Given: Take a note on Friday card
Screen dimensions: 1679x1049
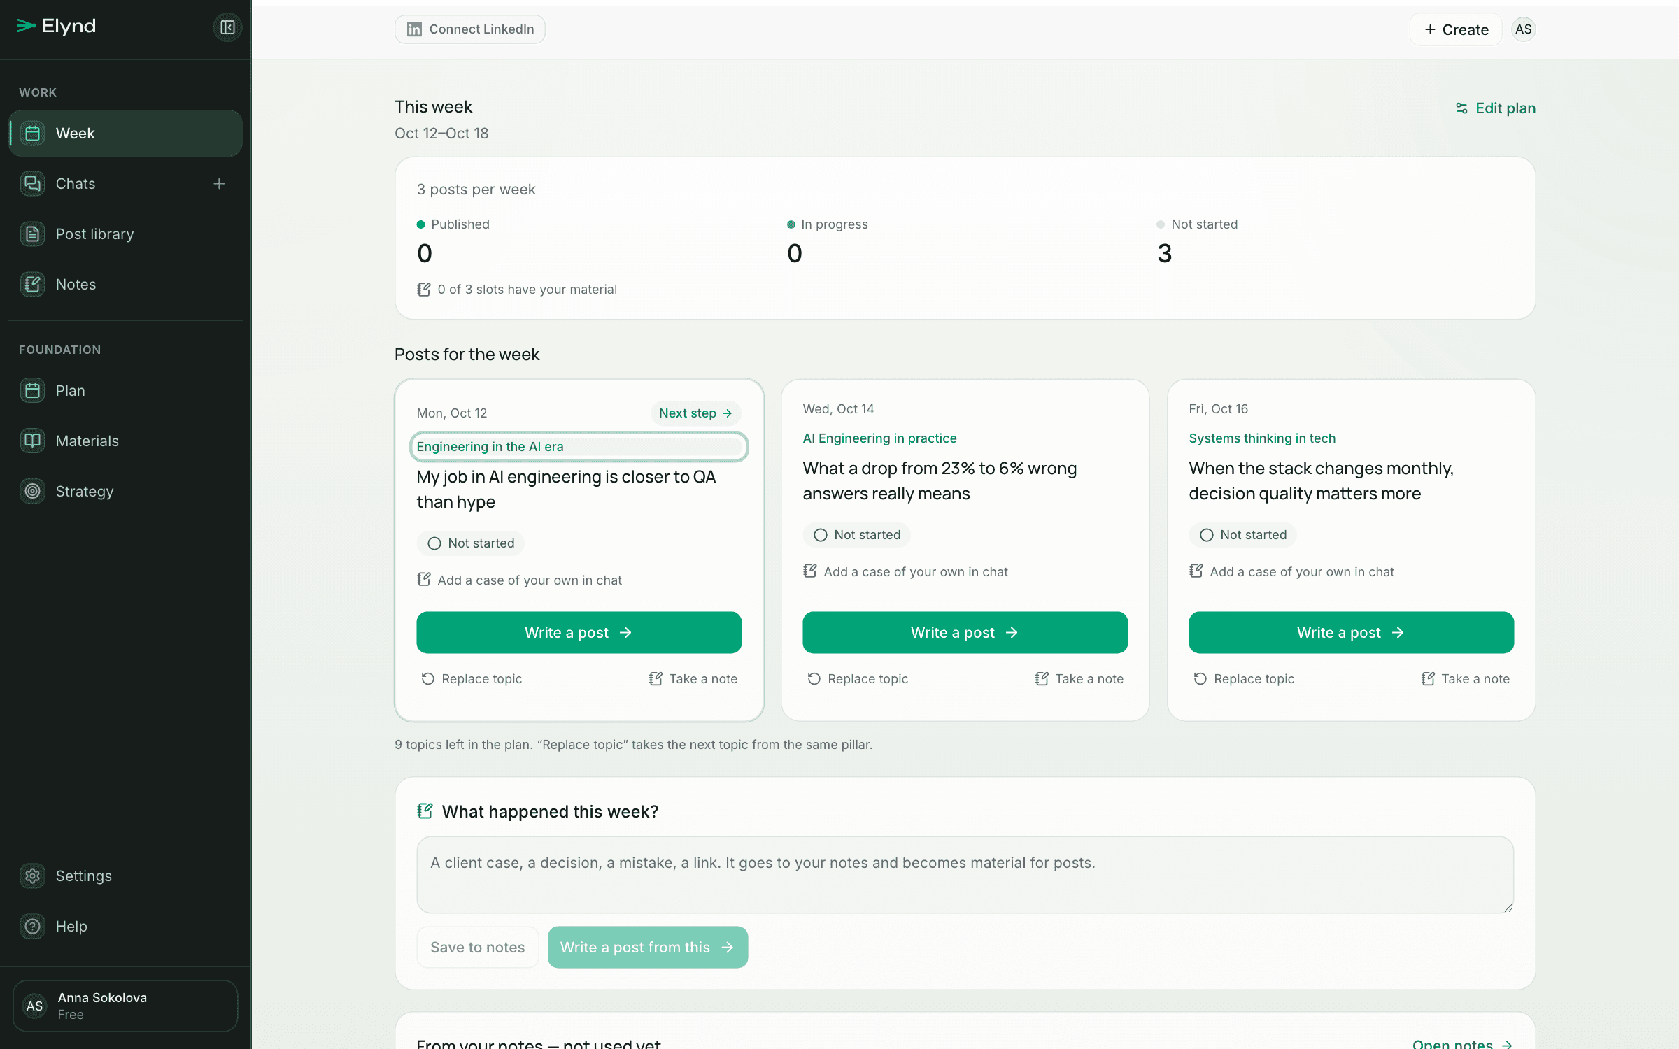Looking at the screenshot, I should [x=1466, y=678].
